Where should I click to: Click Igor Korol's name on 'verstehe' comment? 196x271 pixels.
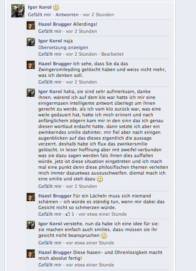click(50, 224)
